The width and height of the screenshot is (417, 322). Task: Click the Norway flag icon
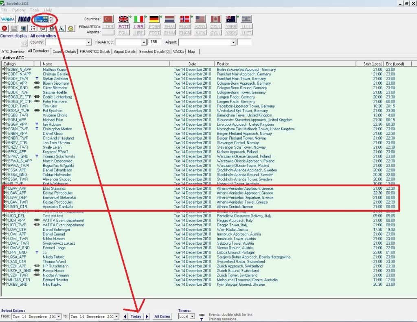pyautogui.click(x=185, y=19)
